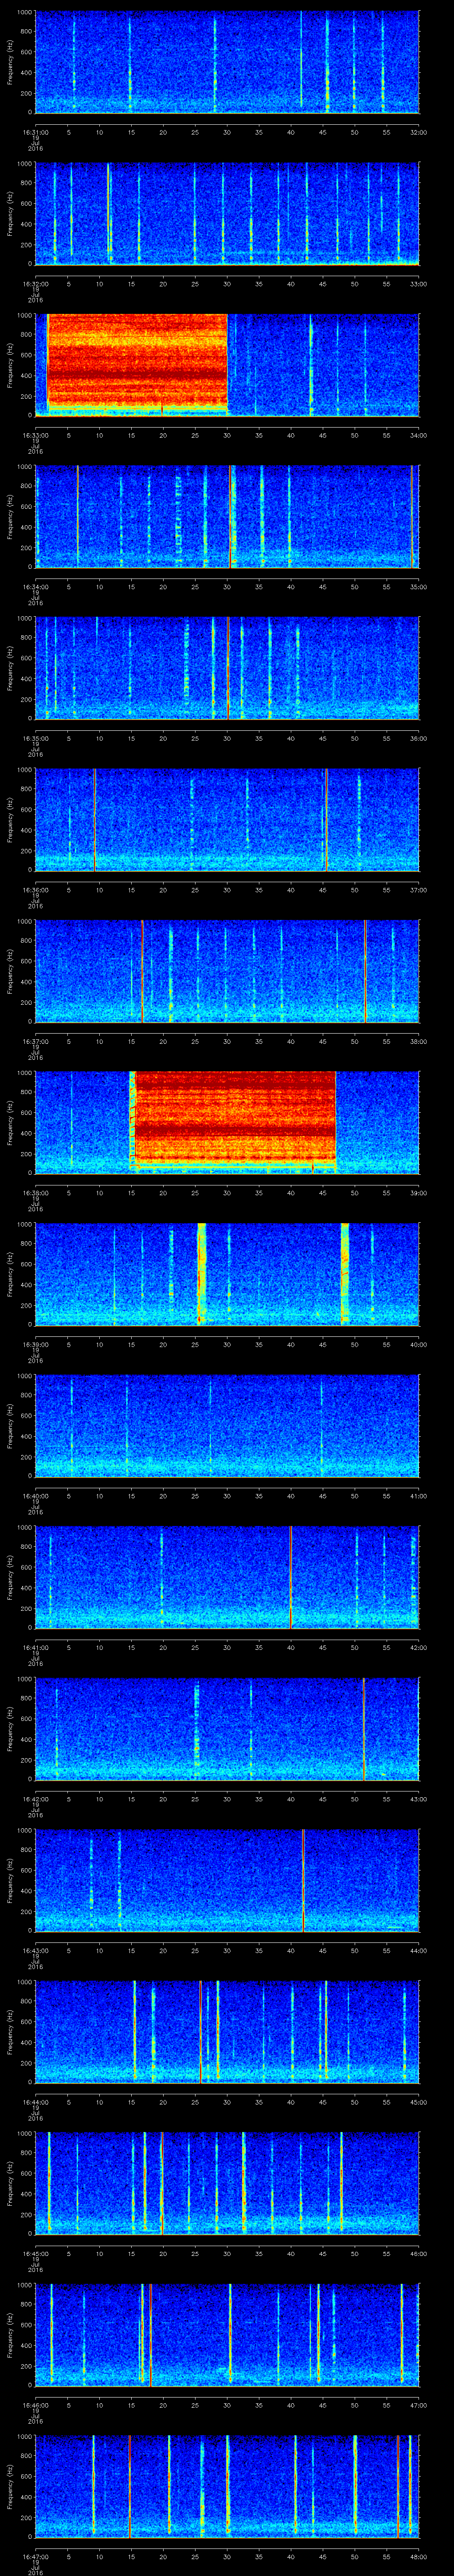Select the red click line near 40 s in 16:41:00 spectrogram
454x2576 pixels.
290,1577
